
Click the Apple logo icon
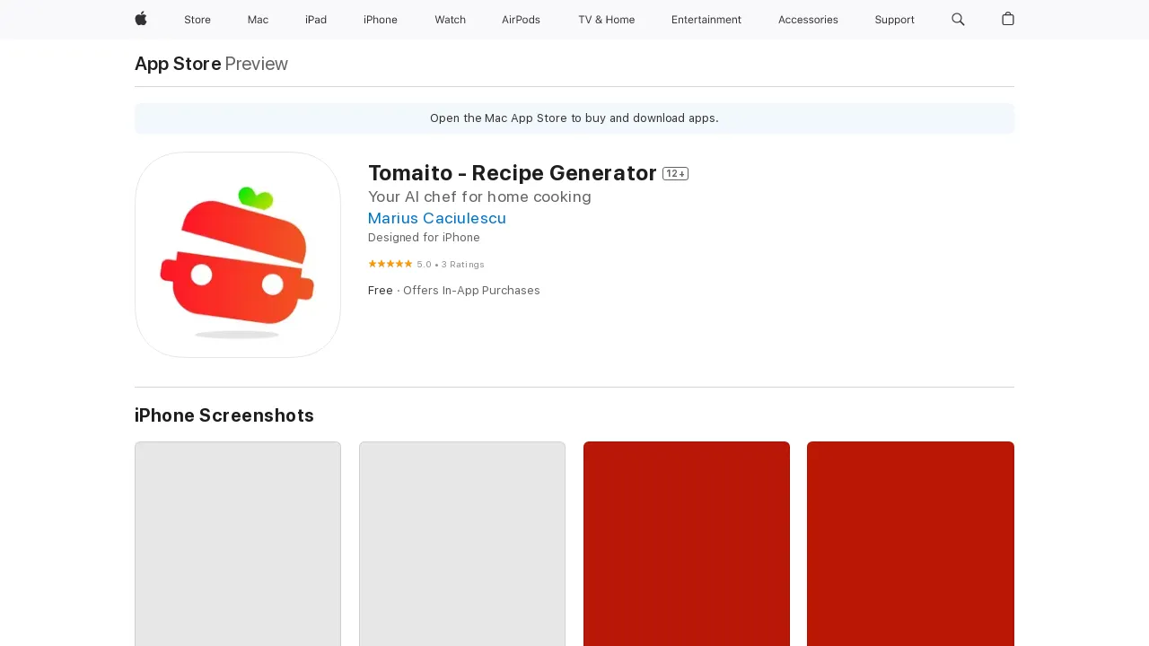(x=141, y=19)
